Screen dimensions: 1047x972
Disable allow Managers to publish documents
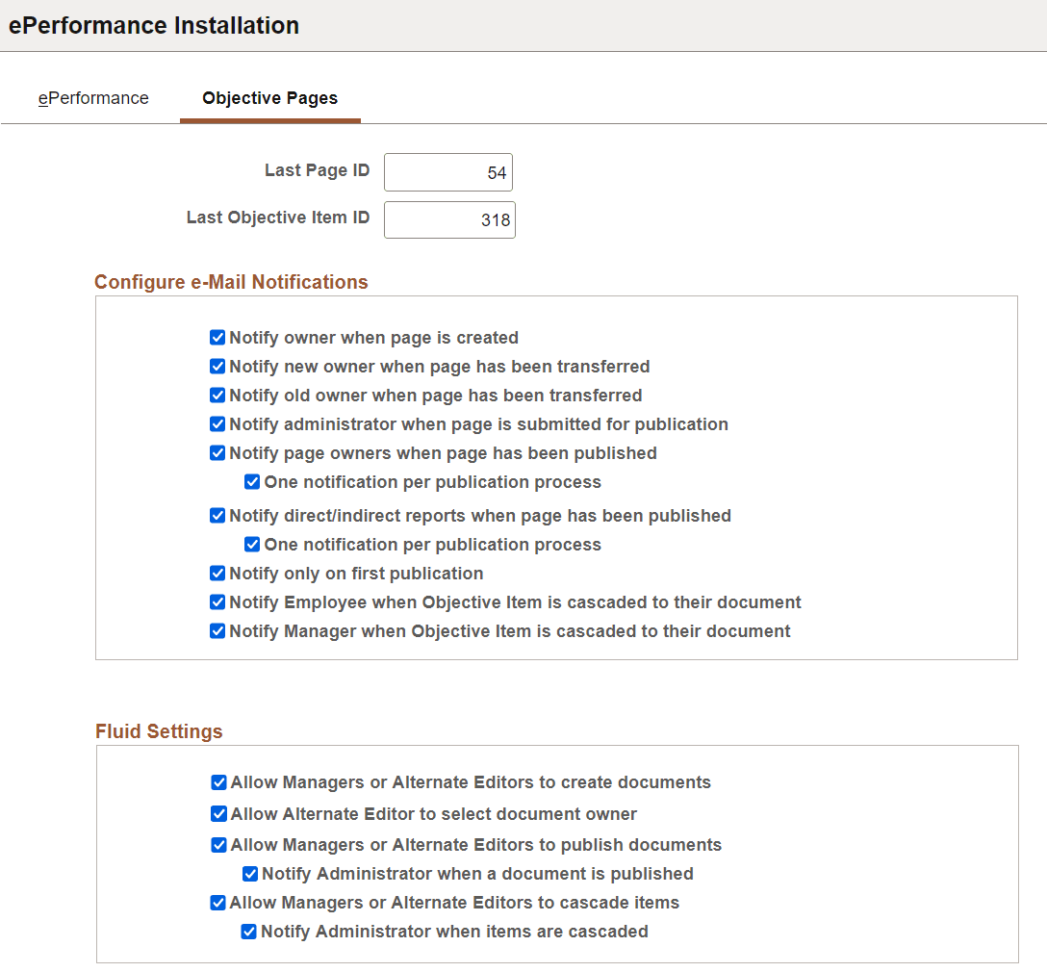(218, 844)
